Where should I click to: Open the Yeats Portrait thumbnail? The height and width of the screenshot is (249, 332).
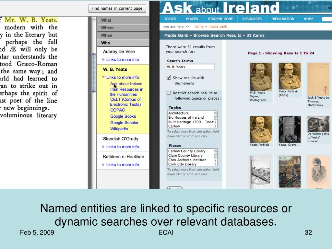click(261, 129)
